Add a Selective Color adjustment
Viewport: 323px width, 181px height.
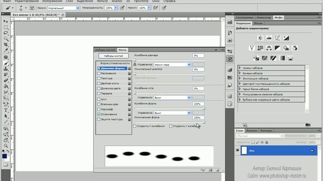click(291, 58)
